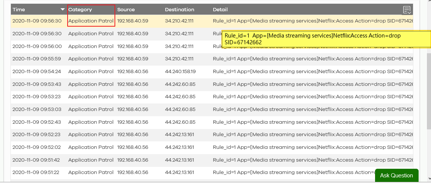Click the Category column header
The height and width of the screenshot is (183, 431).
coord(80,9)
